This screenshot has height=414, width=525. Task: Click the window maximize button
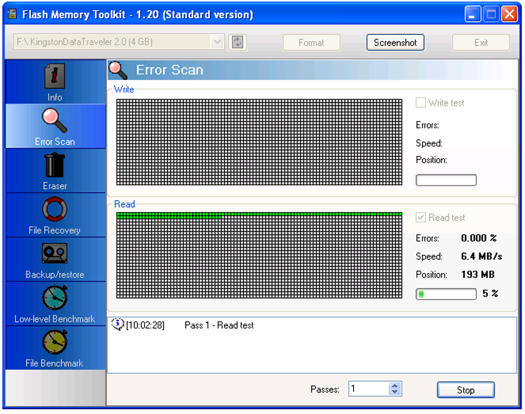(x=491, y=14)
